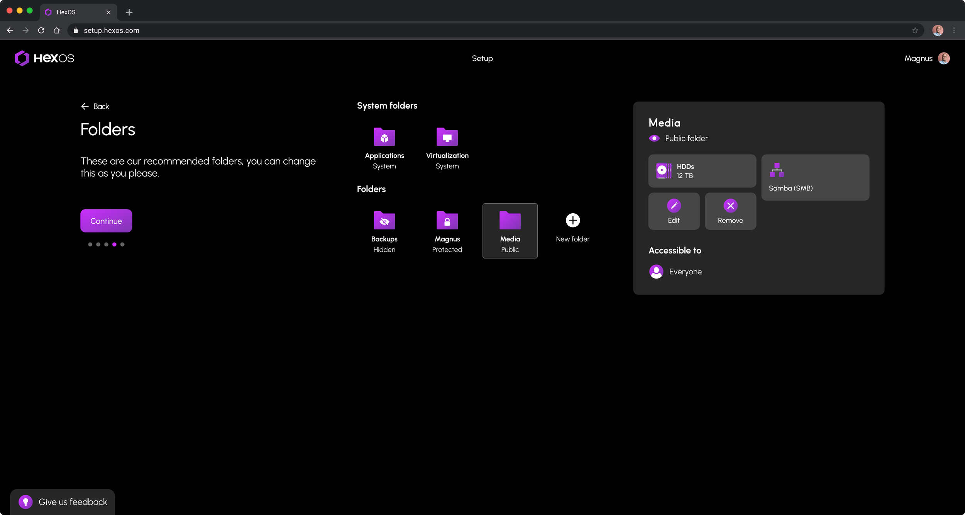Image resolution: width=965 pixels, height=515 pixels.
Task: Click the Edit pencil button
Action: tap(674, 211)
